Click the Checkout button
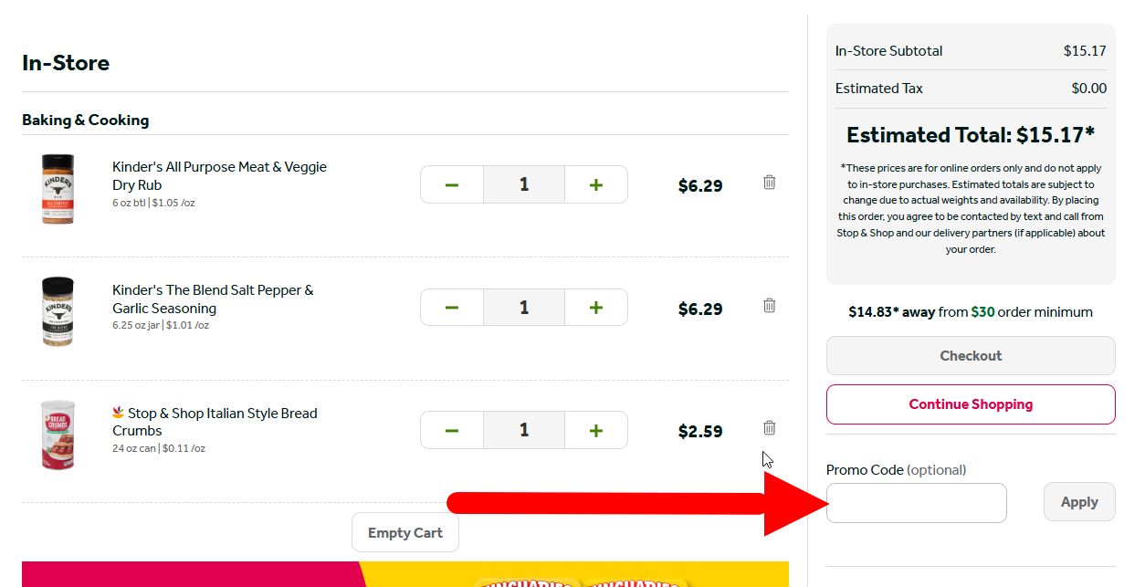 [x=970, y=355]
